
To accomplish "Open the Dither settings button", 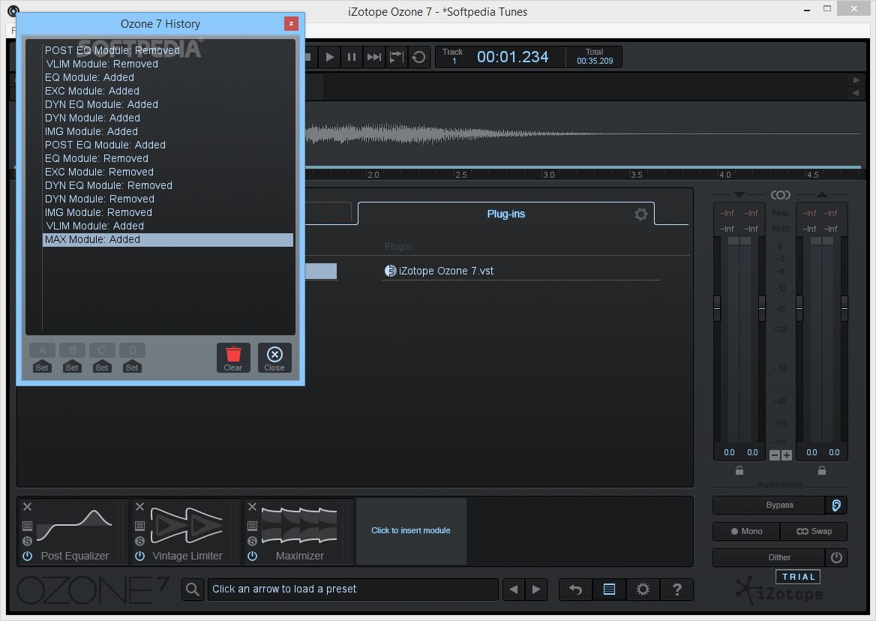I will pyautogui.click(x=769, y=557).
